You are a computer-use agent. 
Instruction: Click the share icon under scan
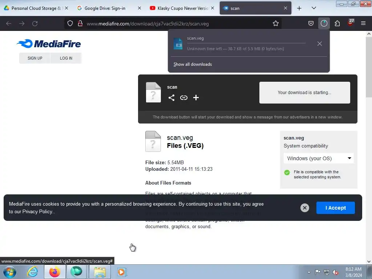pyautogui.click(x=171, y=98)
